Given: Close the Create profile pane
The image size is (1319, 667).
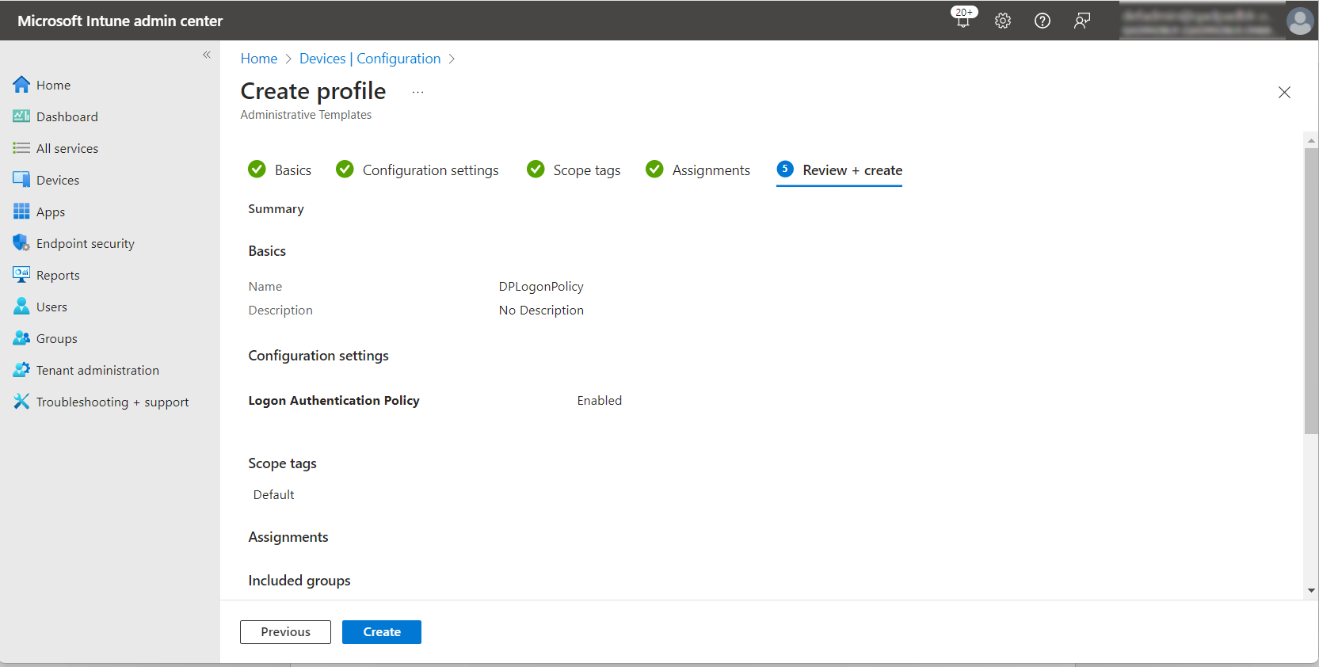Looking at the screenshot, I should point(1284,93).
